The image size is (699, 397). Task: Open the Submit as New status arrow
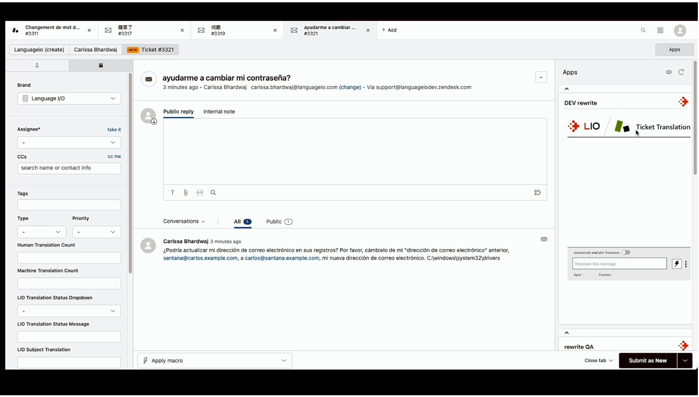click(685, 360)
